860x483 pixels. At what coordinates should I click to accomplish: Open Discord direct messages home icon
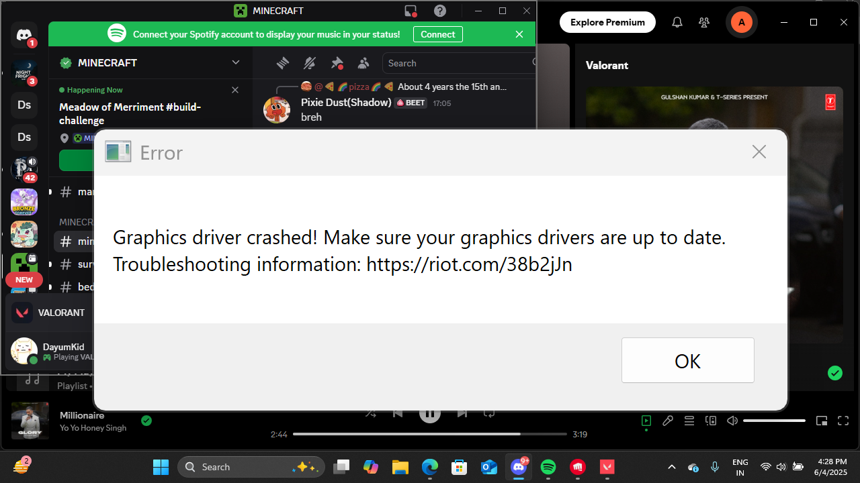(x=24, y=35)
